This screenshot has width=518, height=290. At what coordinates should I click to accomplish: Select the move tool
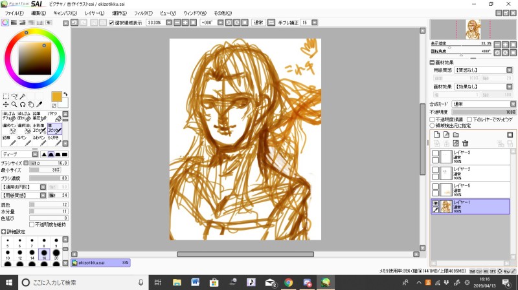tap(6, 105)
